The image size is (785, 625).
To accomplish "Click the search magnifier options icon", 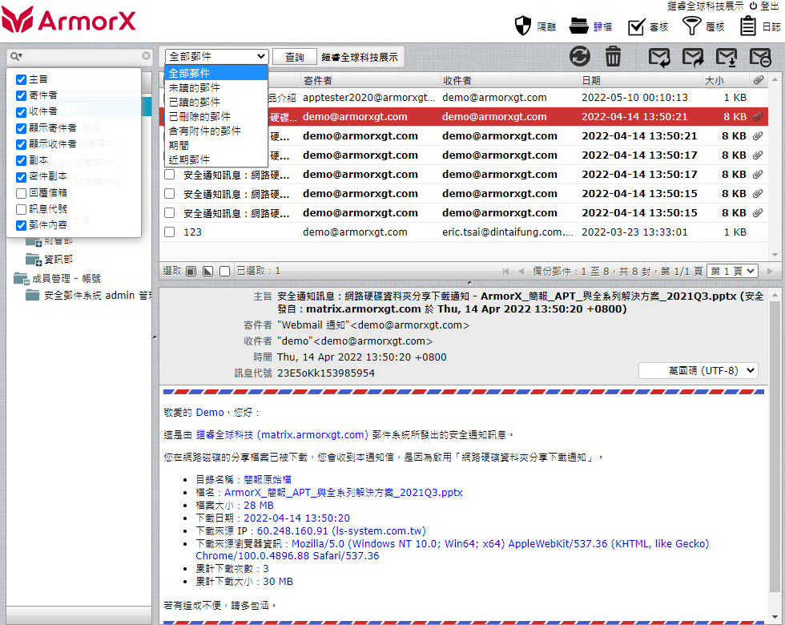I will tap(17, 56).
